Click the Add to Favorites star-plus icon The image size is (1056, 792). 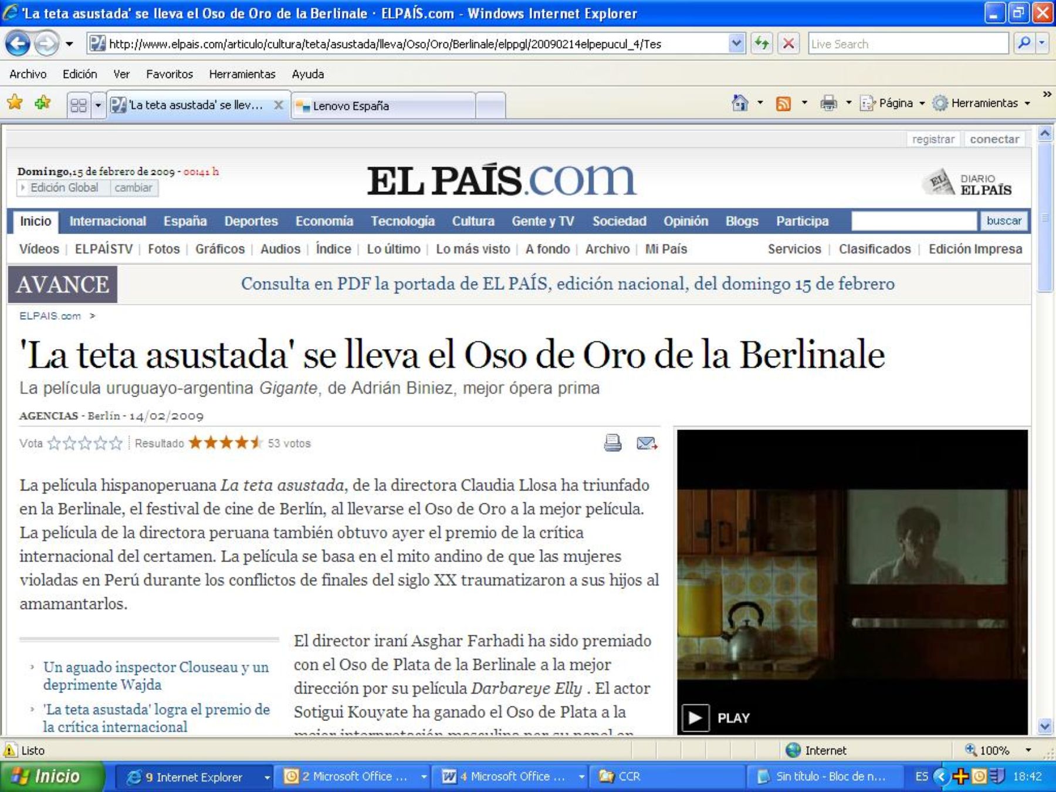[x=42, y=103]
